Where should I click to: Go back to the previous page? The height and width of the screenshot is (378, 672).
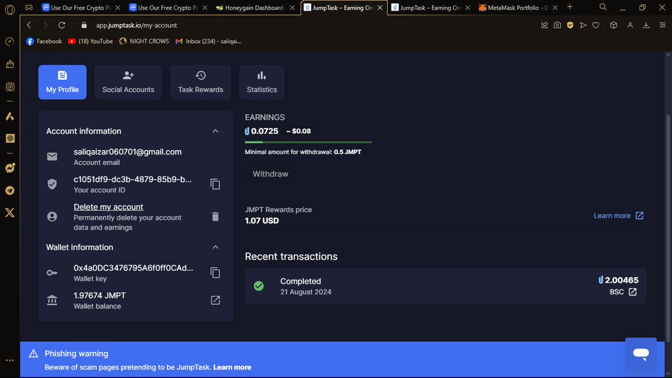(29, 25)
